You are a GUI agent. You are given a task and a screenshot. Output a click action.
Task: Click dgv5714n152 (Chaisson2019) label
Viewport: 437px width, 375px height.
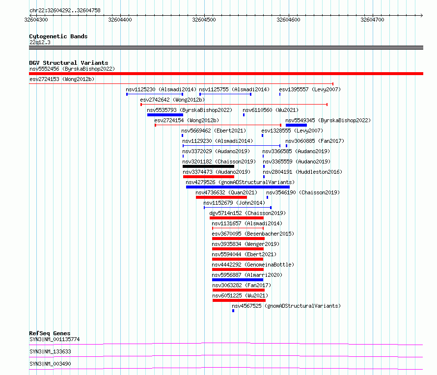pos(247,213)
